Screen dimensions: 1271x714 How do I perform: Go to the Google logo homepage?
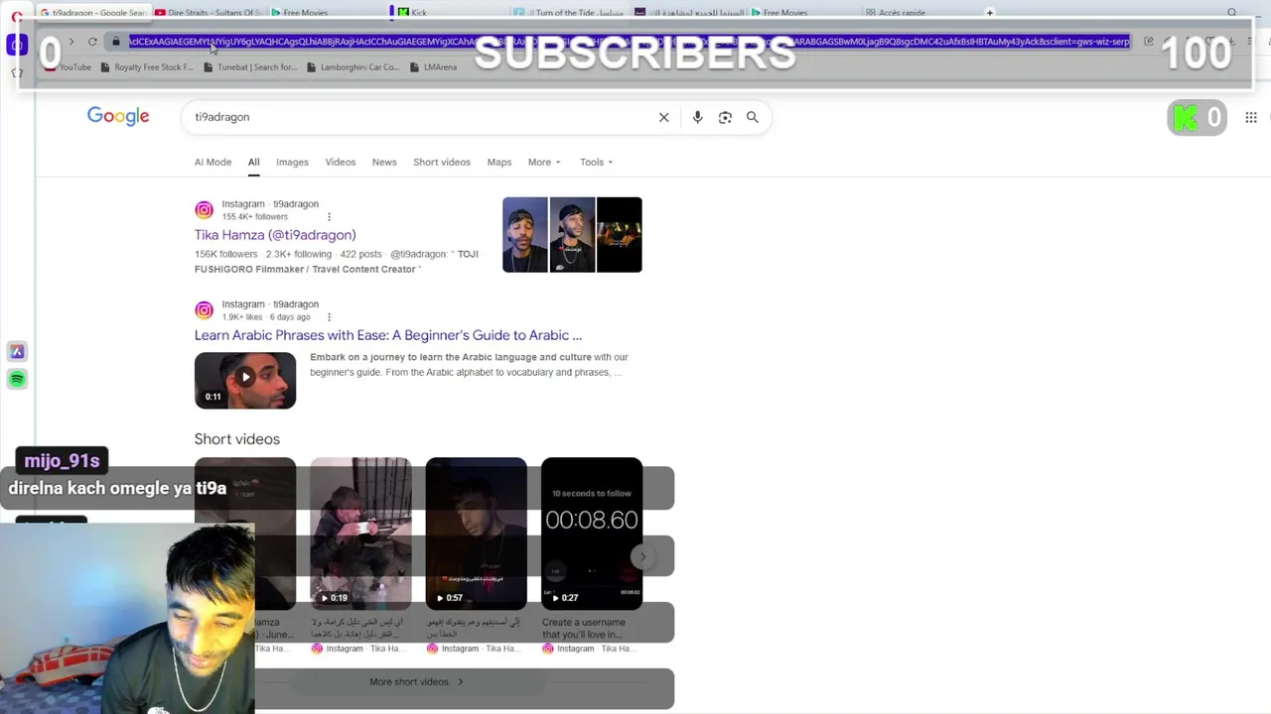tap(118, 116)
